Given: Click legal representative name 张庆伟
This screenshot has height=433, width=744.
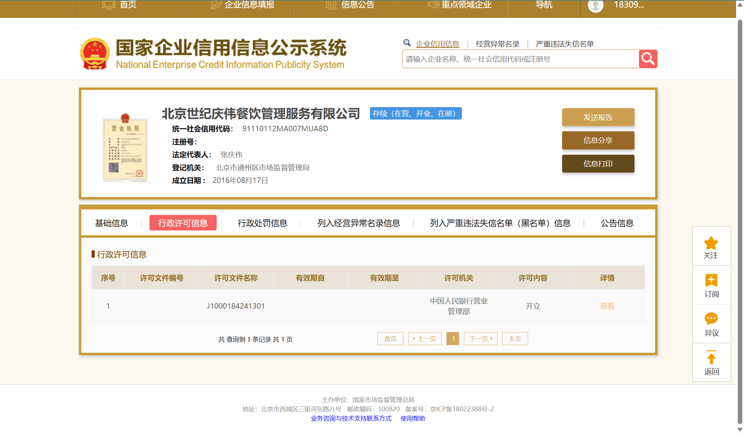Looking at the screenshot, I should click(x=231, y=154).
